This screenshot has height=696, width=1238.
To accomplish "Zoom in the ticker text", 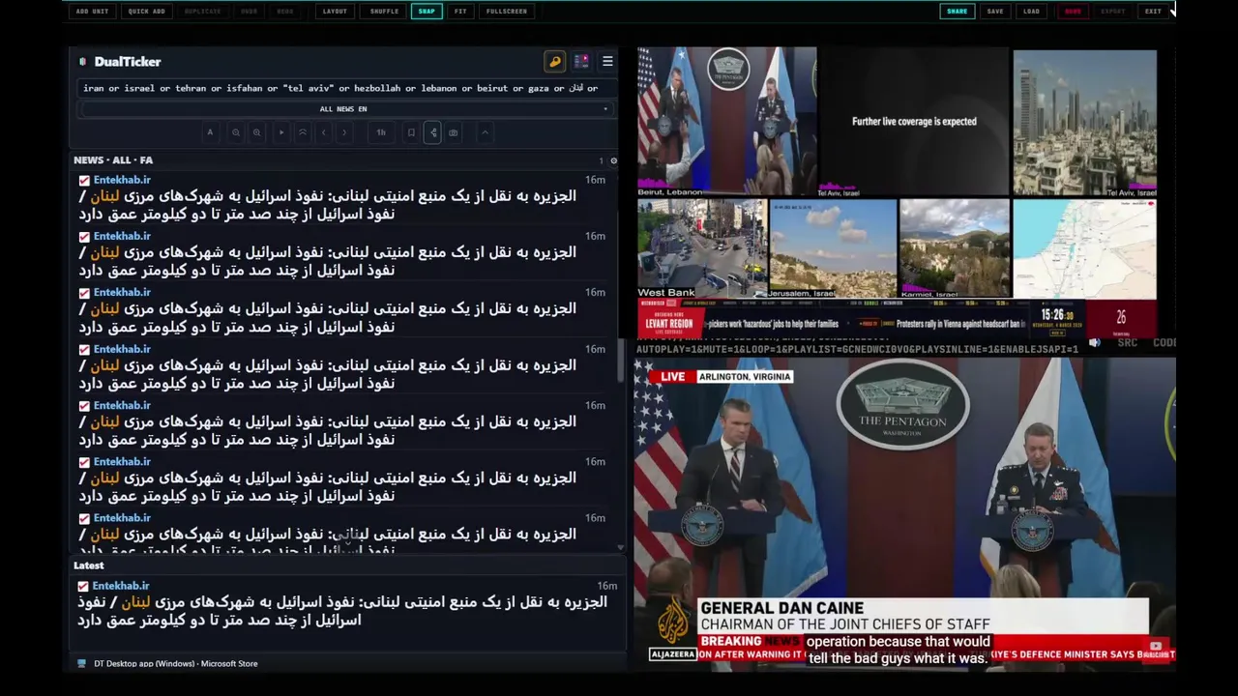I will pos(256,132).
